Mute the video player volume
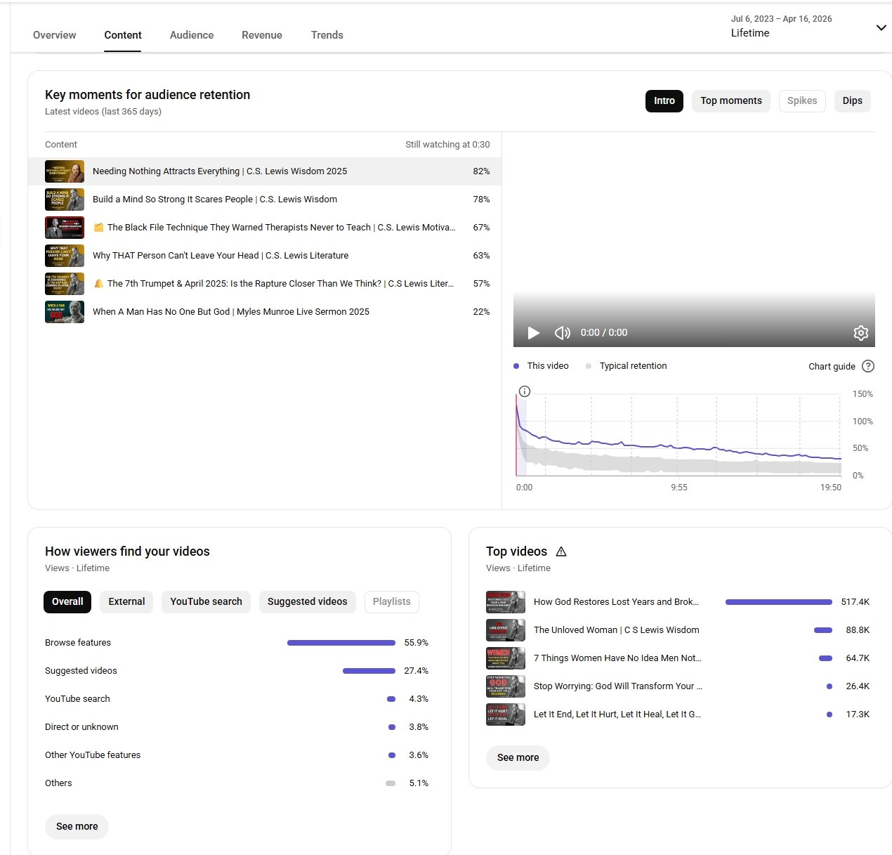The height and width of the screenshot is (855, 892). pos(562,333)
